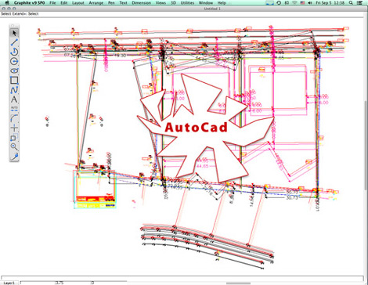Select the trim crosshair tool
Screen dimensions: 368x285
point(14,128)
